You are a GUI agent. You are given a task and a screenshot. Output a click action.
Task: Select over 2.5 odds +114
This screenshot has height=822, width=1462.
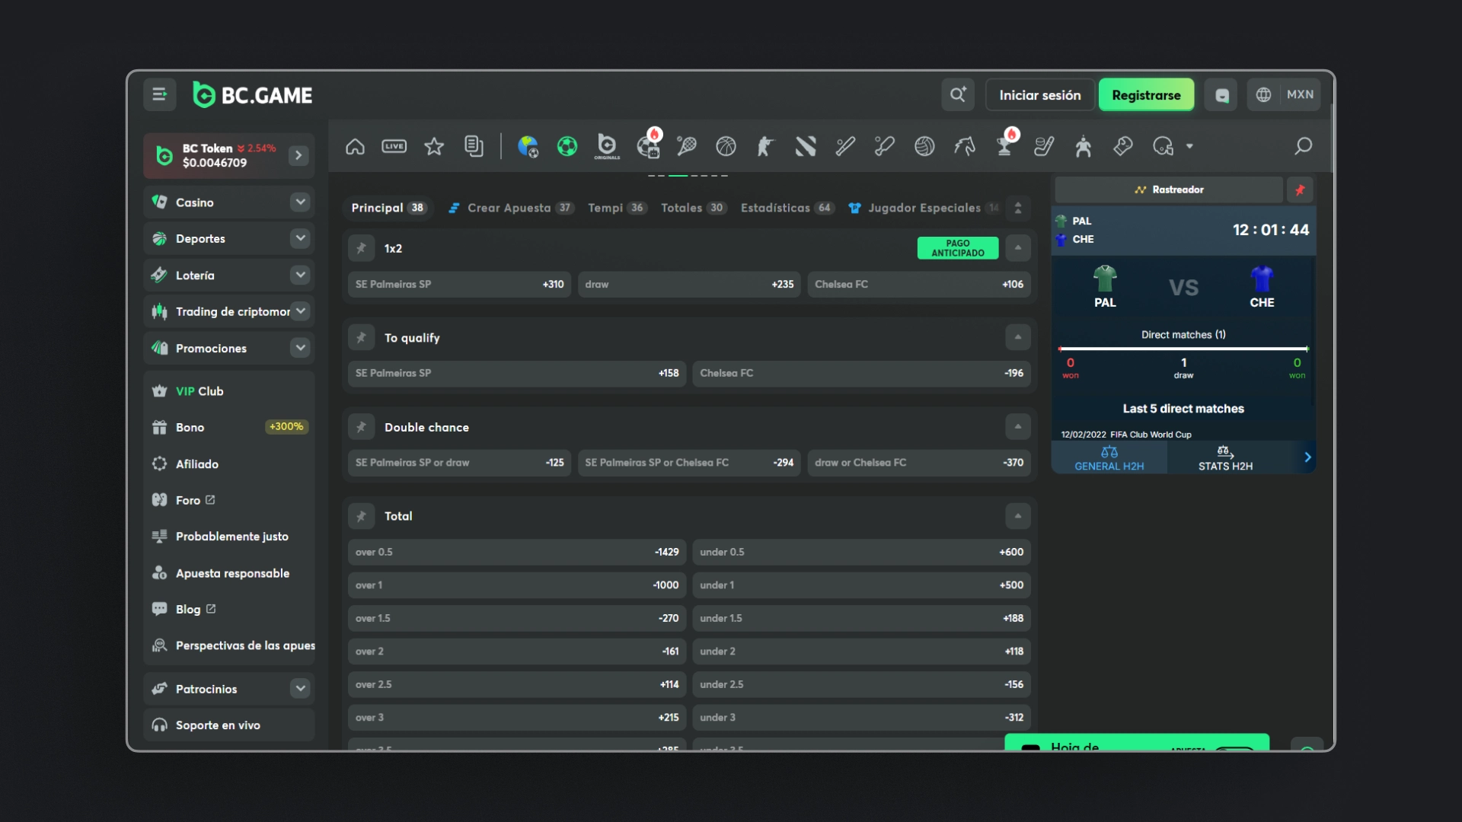tap(517, 684)
